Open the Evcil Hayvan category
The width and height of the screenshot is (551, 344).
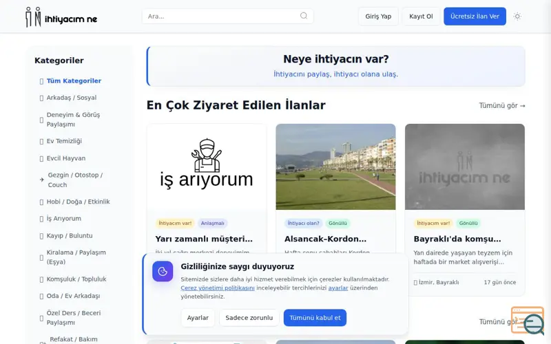[x=66, y=158]
